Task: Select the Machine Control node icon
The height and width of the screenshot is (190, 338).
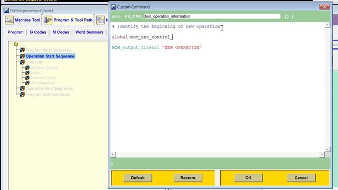Action: click(27, 68)
